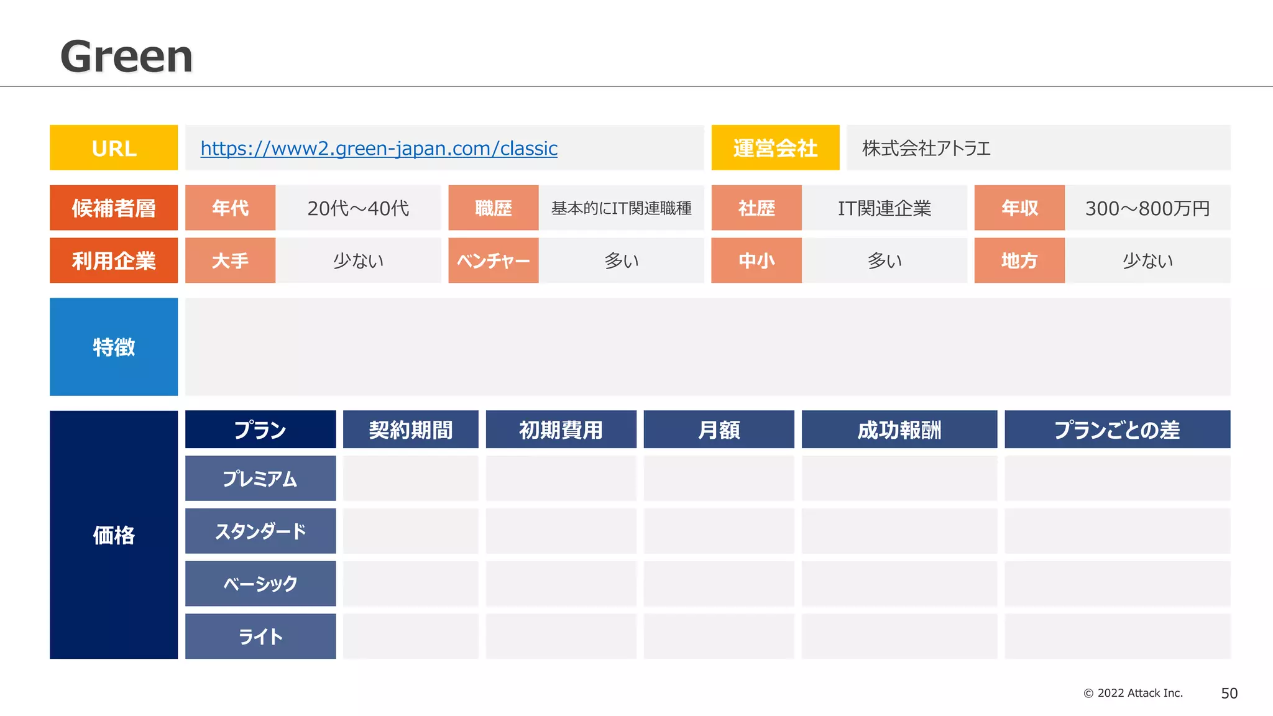Image resolution: width=1273 pixels, height=716 pixels.
Task: Select the スタンダード plan row label
Action: 260,531
